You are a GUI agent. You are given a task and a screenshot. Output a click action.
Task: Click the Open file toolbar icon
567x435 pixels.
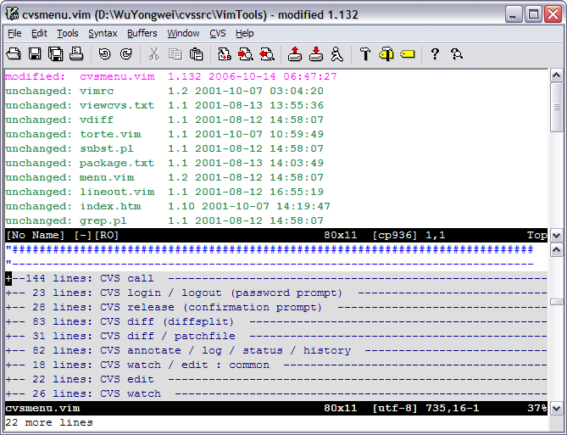click(14, 54)
